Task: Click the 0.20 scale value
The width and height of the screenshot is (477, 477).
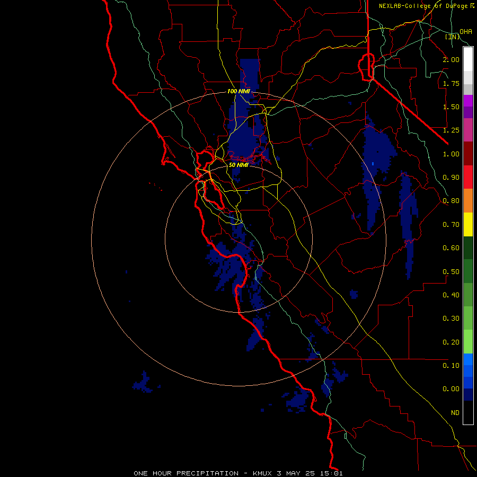Action: pos(451,342)
